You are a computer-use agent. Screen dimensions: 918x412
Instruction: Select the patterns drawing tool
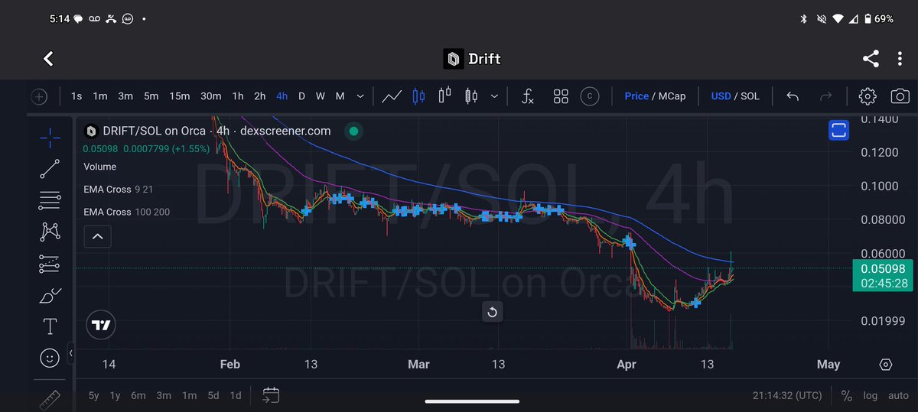coord(50,232)
